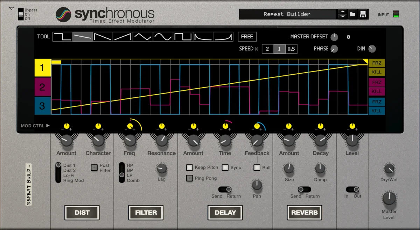Select modulation curve 1 (yellow)
This screenshot has height=230, width=420.
pyautogui.click(x=43, y=68)
